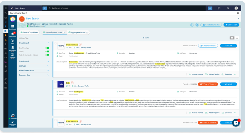Click the orange plus New Search icon
245x133 pixels.
coord(22,19)
